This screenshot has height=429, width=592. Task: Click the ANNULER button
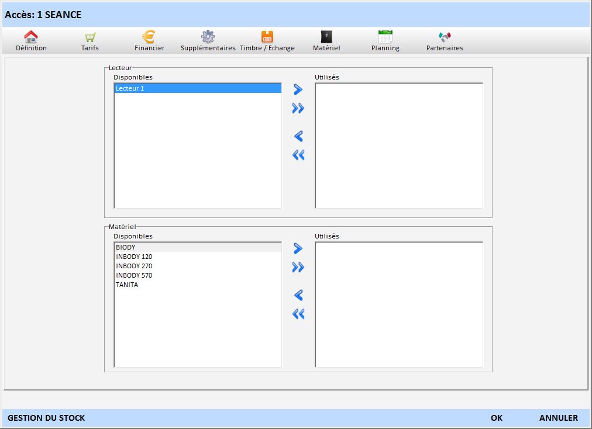(558, 418)
